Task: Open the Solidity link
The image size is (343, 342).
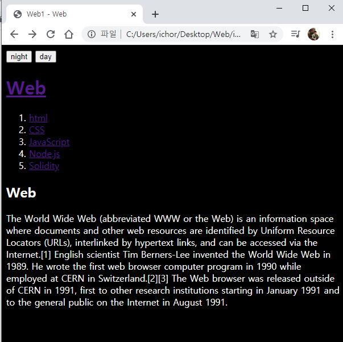Action: (x=44, y=166)
